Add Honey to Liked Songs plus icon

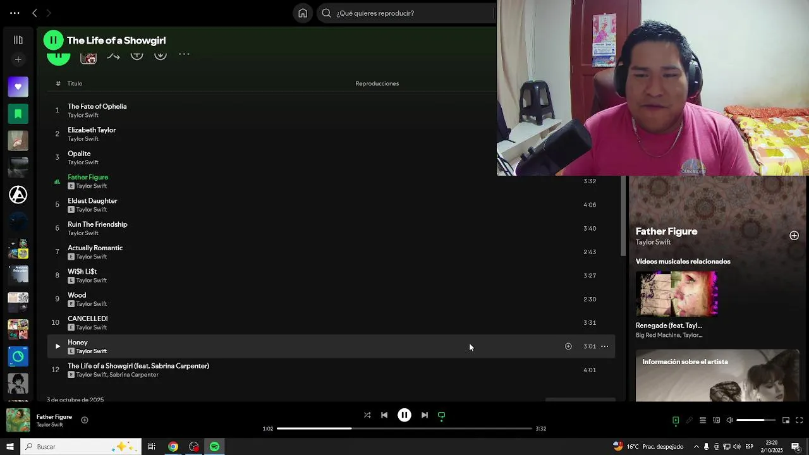(568, 346)
